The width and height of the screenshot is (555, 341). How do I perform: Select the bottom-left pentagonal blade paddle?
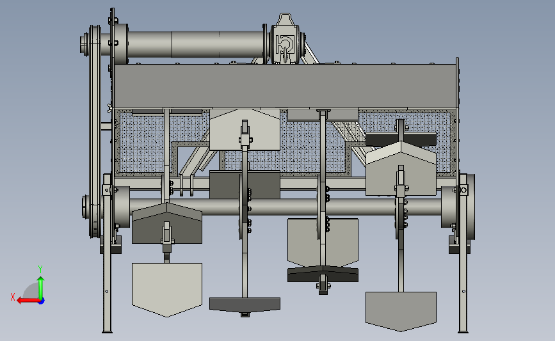[x=166, y=289]
